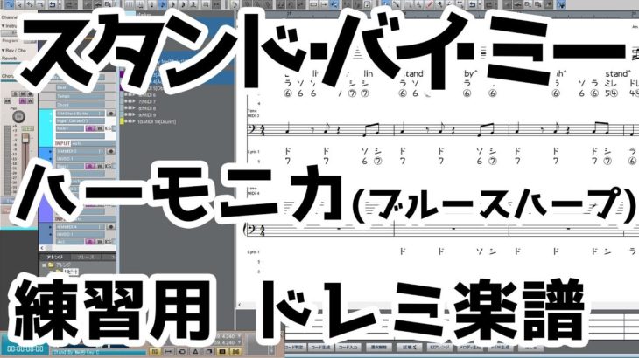Click the コード判定 button
This screenshot has height=358, width=639.
click(x=295, y=348)
